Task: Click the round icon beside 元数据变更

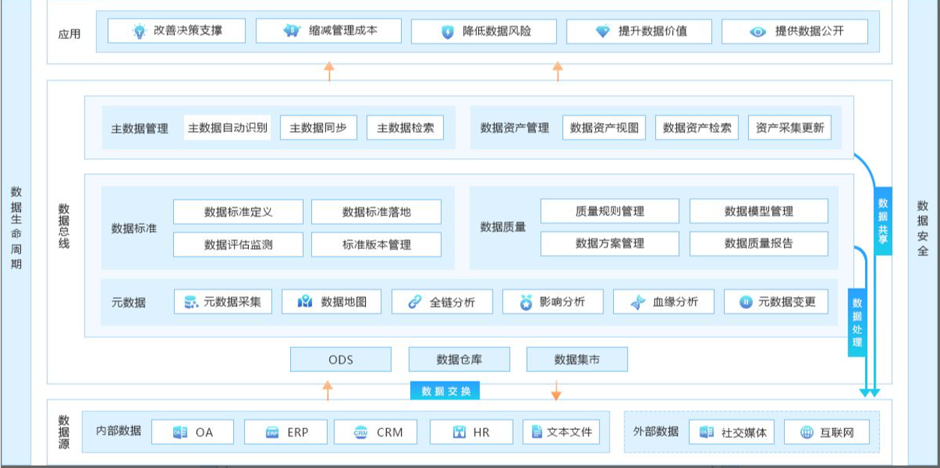Action: pos(746,302)
